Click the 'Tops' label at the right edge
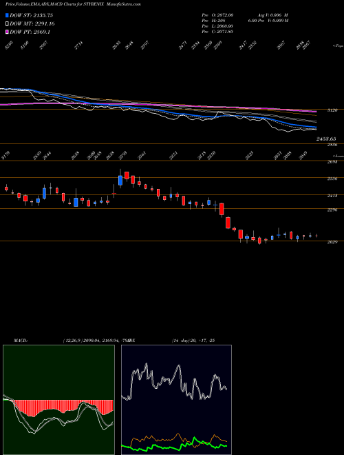The height and width of the screenshot is (455, 344). point(338,46)
